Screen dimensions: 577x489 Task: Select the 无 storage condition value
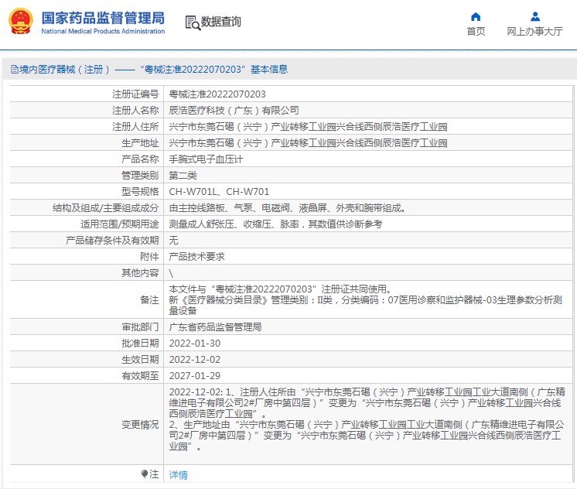174,241
